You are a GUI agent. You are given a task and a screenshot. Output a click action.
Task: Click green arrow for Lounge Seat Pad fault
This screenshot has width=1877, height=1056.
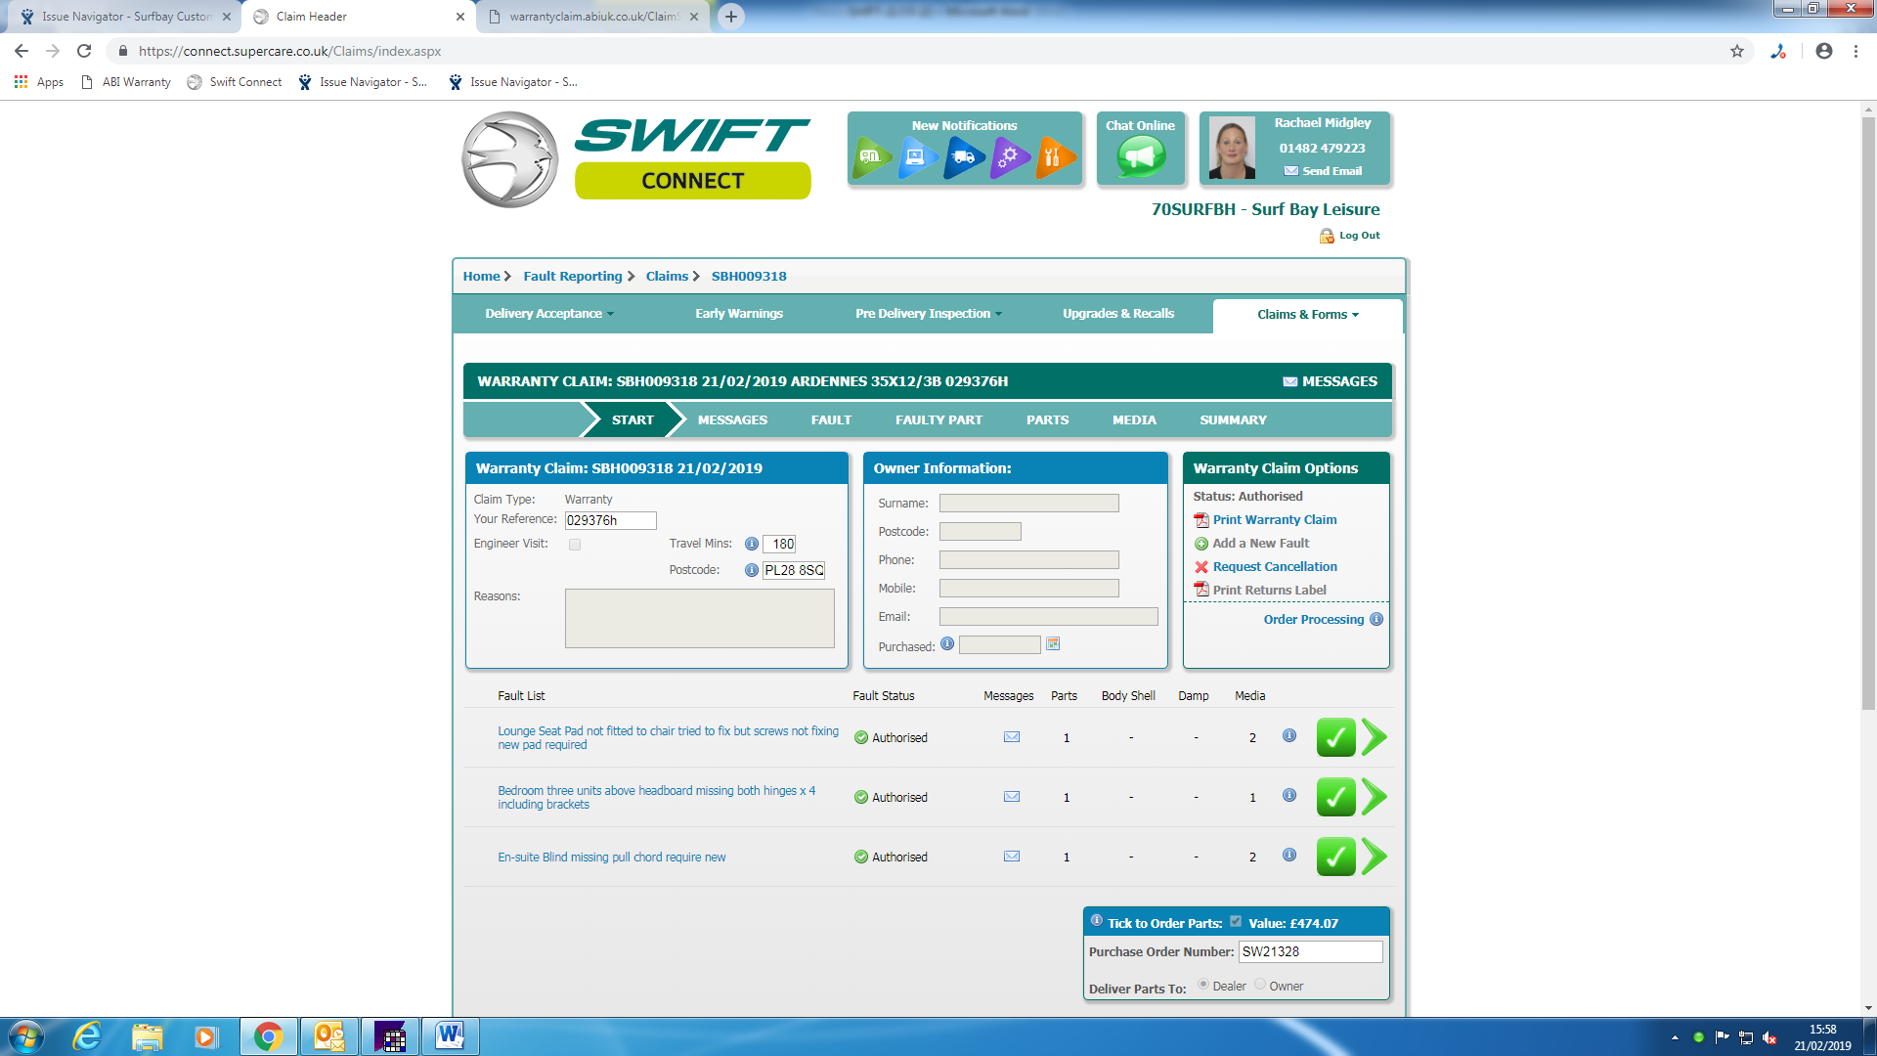coord(1375,737)
